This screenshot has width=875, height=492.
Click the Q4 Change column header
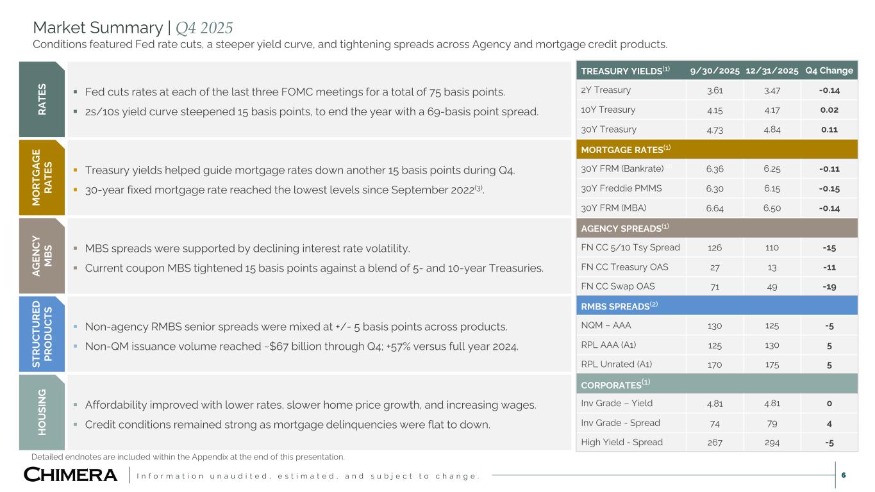[x=829, y=70]
